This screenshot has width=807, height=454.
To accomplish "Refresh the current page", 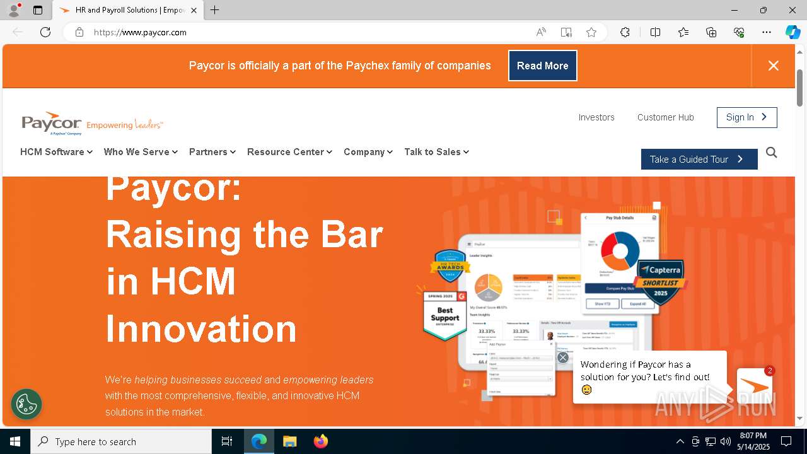I will tap(45, 32).
